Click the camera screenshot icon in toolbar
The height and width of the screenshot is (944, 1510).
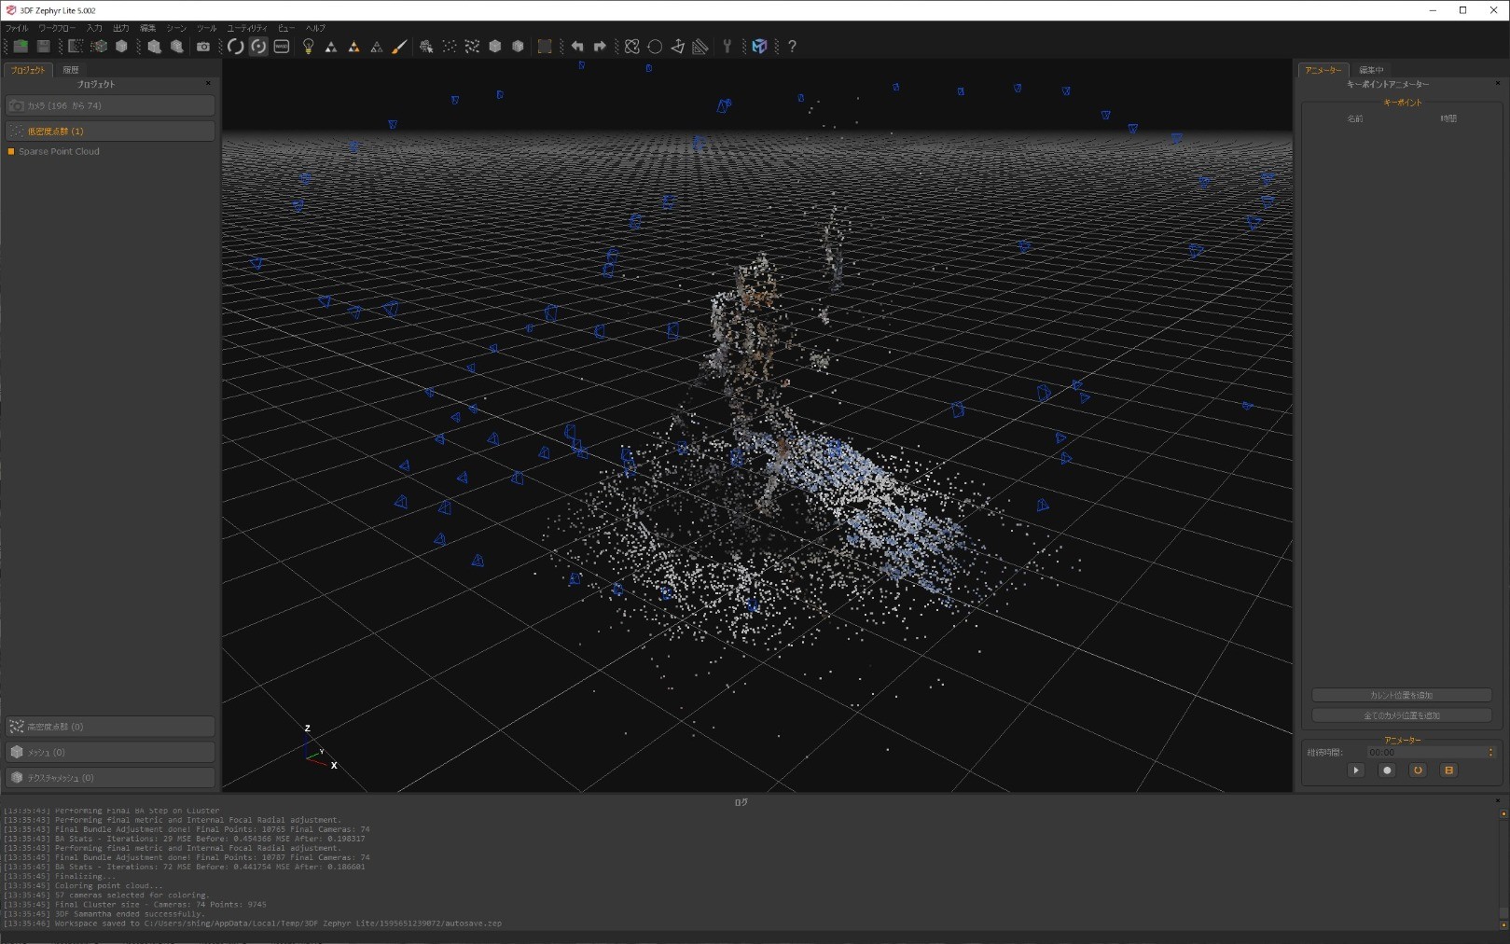[x=203, y=47]
